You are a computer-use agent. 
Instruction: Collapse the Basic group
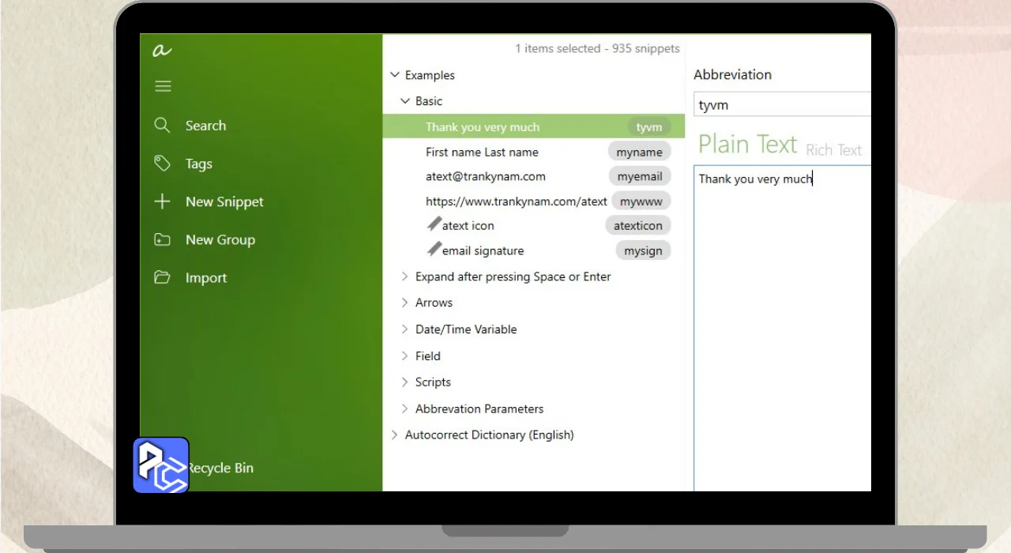pyautogui.click(x=405, y=101)
